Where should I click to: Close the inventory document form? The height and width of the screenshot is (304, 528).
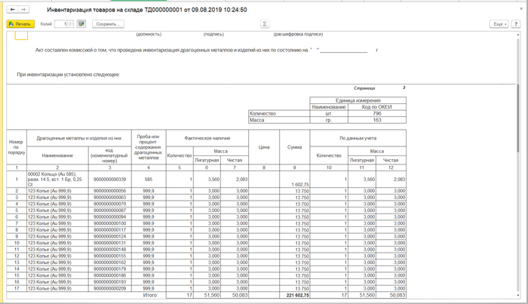pyautogui.click(x=520, y=10)
